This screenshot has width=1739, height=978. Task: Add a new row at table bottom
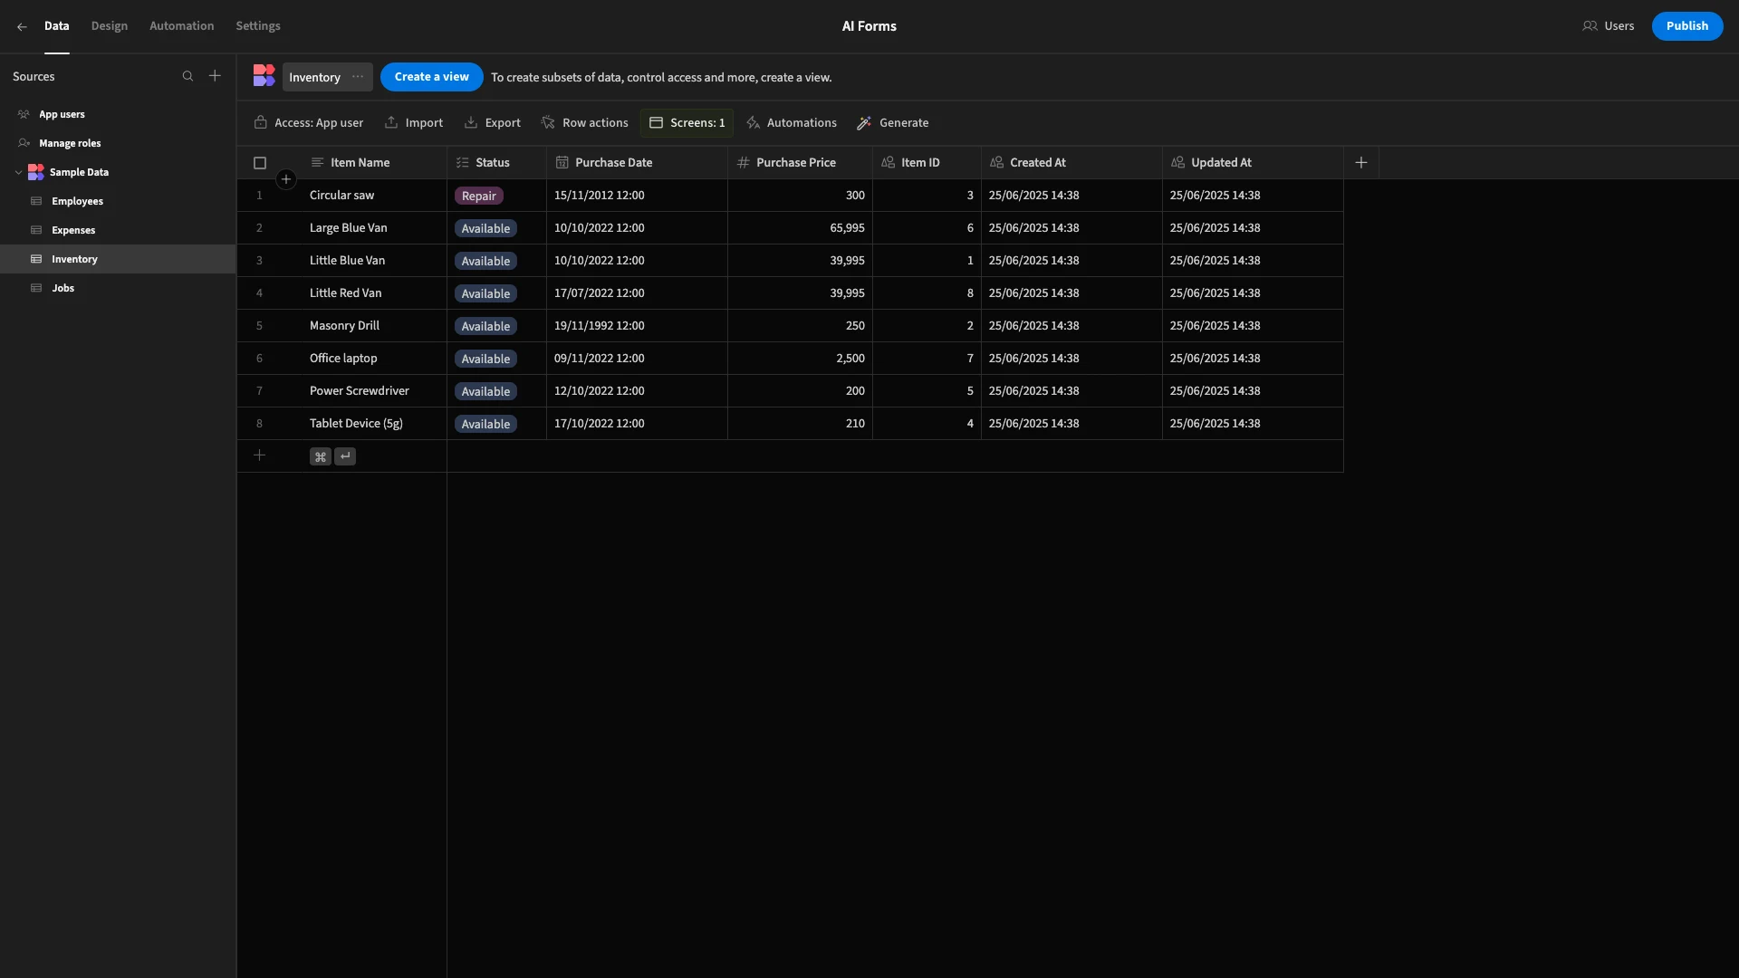(x=259, y=455)
